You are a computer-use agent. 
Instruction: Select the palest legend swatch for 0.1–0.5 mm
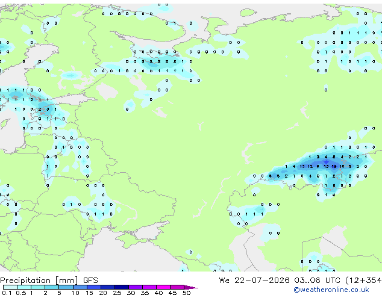[x=10, y=287]
